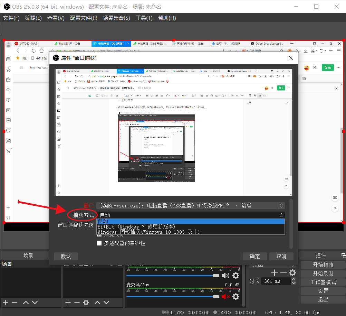Image resolution: width=346 pixels, height=316 pixels.
Task: Open the 帮助(H) menu
Action: (x=167, y=18)
